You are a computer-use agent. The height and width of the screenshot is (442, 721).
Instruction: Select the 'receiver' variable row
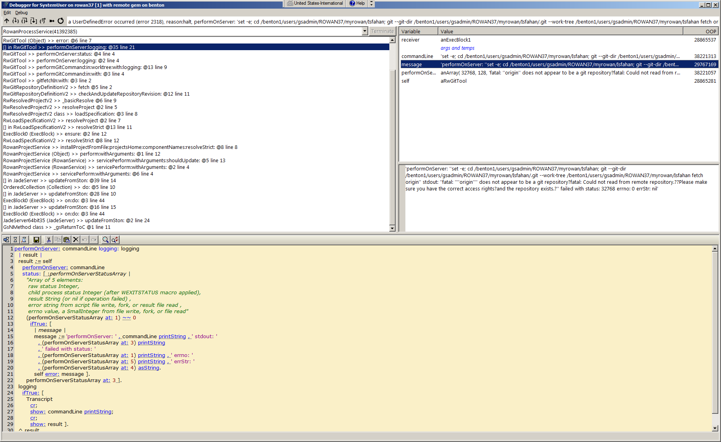(559, 40)
